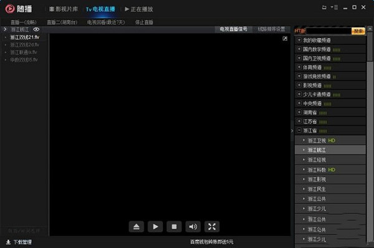Switch to 电视直播信号 tab

(233, 29)
